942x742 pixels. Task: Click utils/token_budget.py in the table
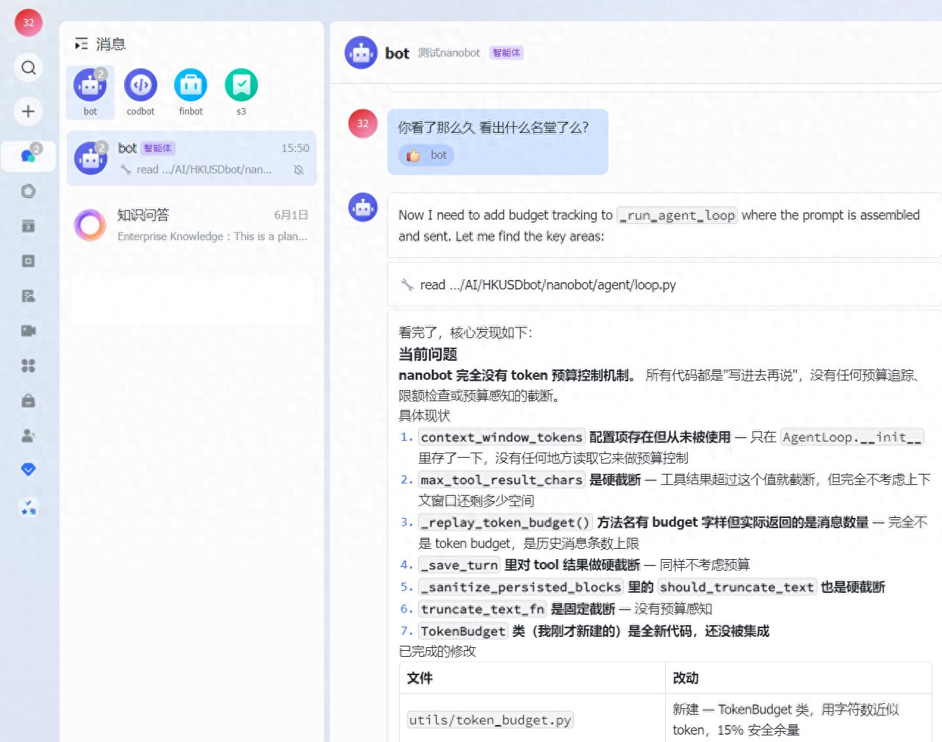click(490, 720)
